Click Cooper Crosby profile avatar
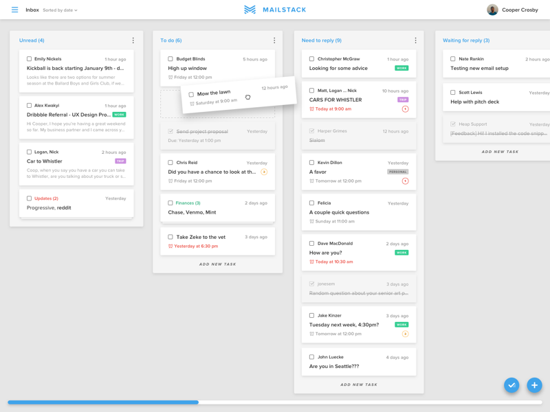Viewport: 550px width, 412px height. [492, 10]
